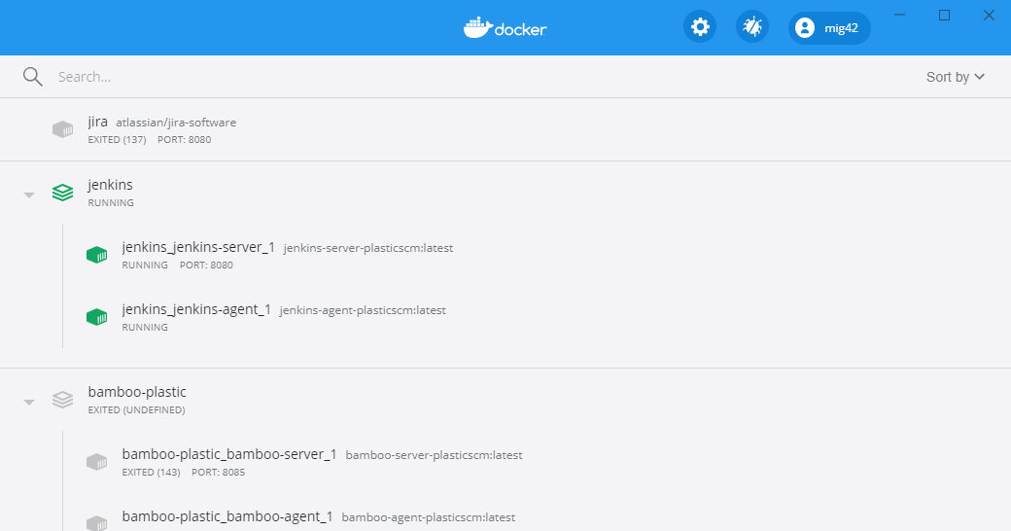Screen dimensions: 1011x531
Task: Click bamboo-agent-plasticscm:latest image label
Action: pos(429,517)
